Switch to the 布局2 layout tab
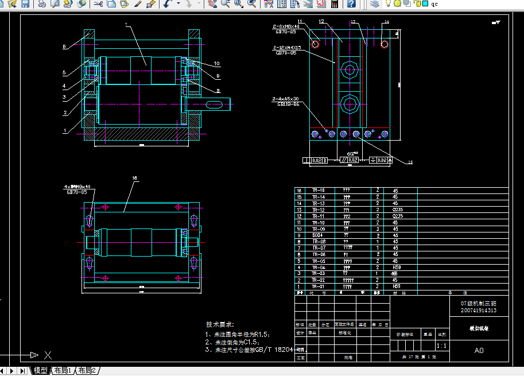This screenshot has width=524, height=376. 87,370
